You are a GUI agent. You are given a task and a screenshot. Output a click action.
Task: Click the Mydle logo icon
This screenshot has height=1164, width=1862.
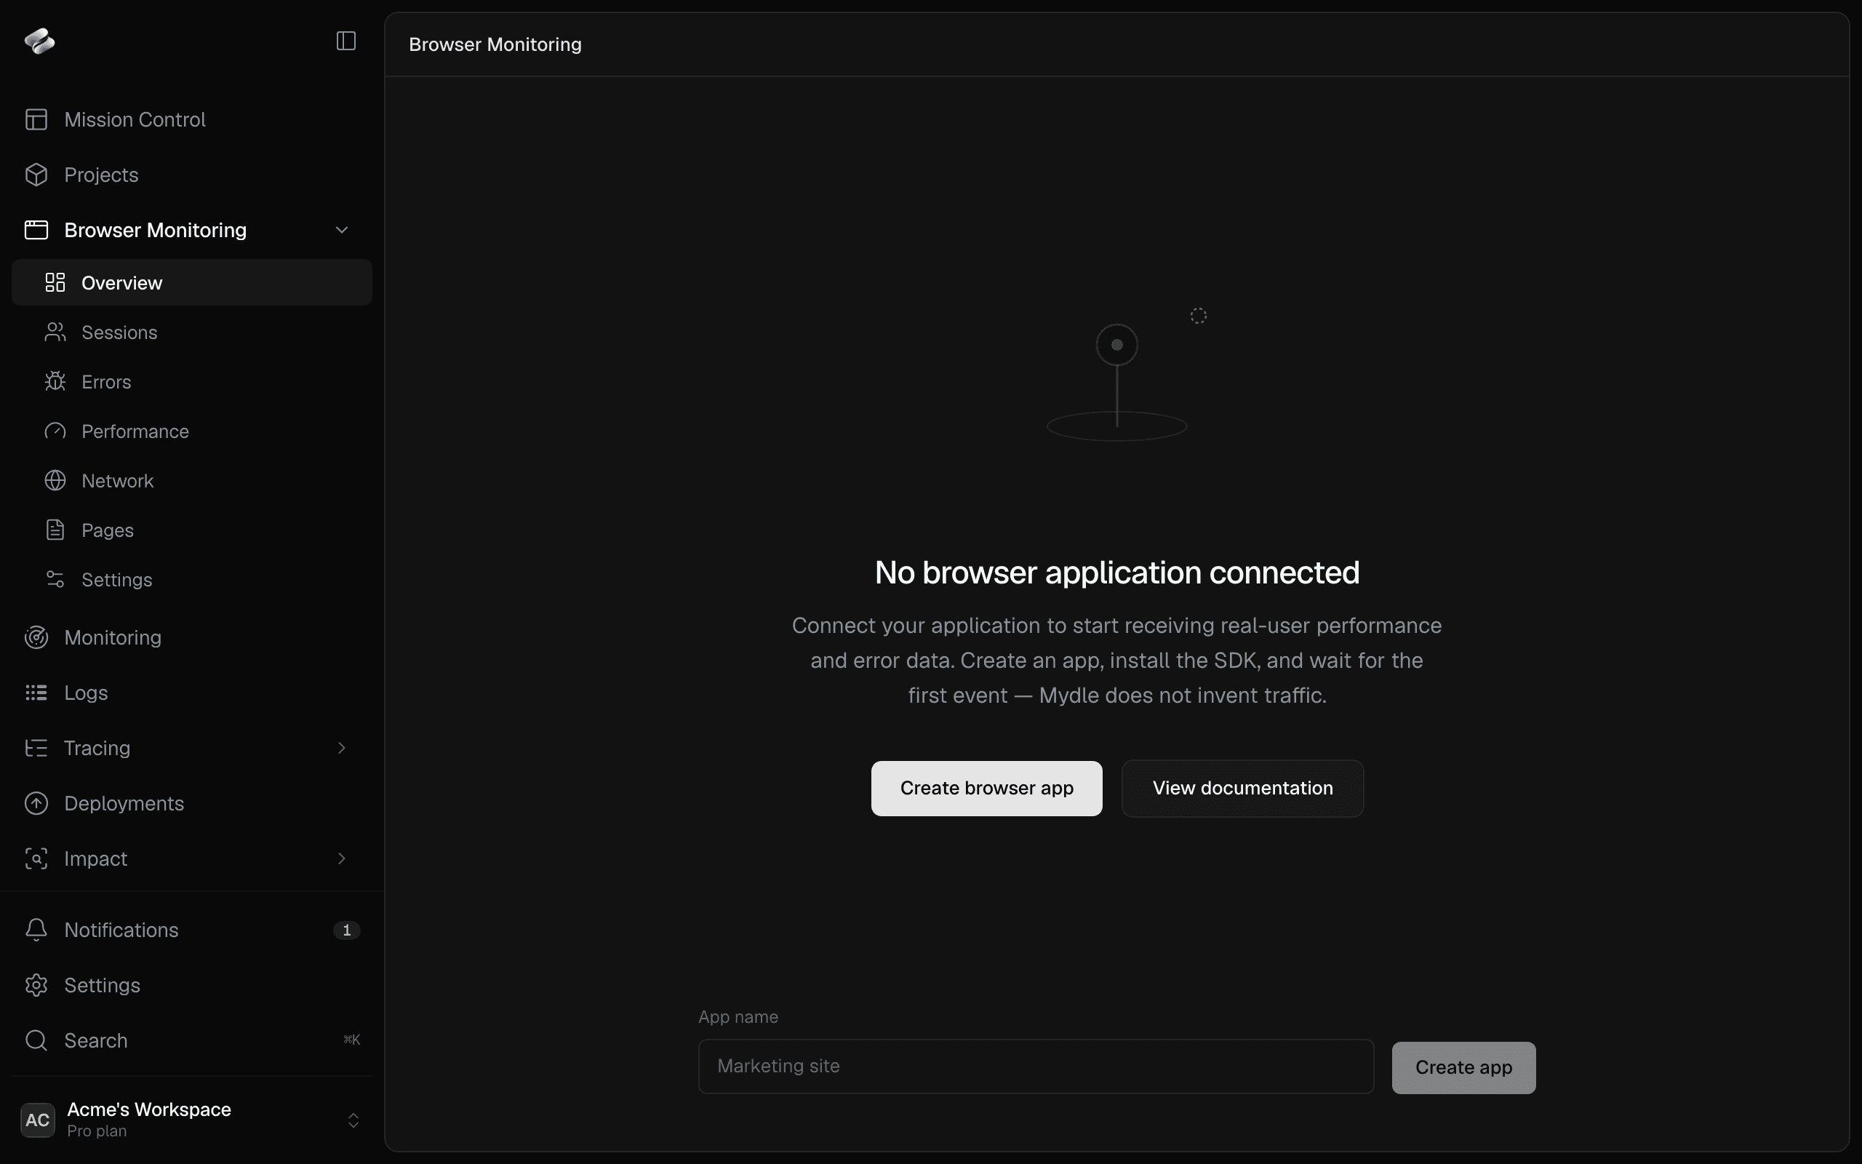39,41
